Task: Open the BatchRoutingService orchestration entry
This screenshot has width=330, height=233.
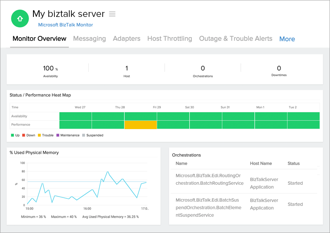Action: coord(210,179)
